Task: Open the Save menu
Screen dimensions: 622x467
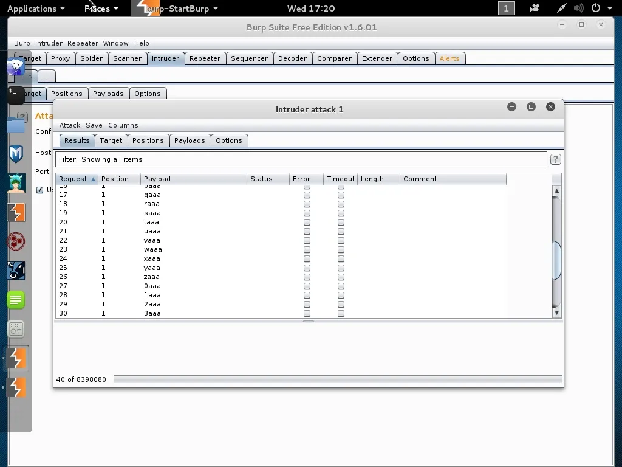Action: 94,125
